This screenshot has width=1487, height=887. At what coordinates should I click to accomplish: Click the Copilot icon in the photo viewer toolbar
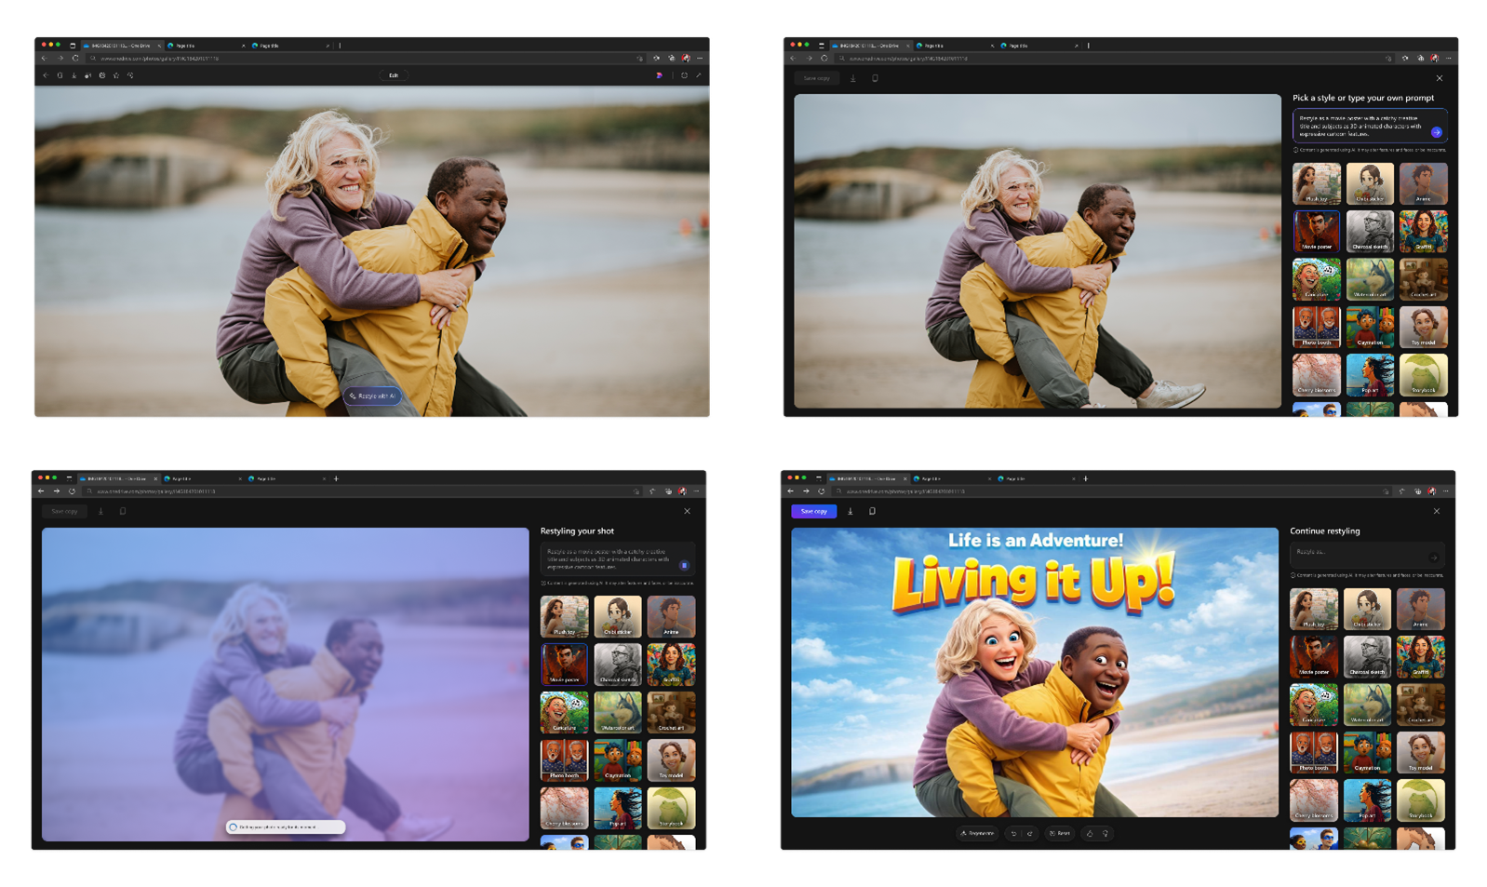click(660, 75)
